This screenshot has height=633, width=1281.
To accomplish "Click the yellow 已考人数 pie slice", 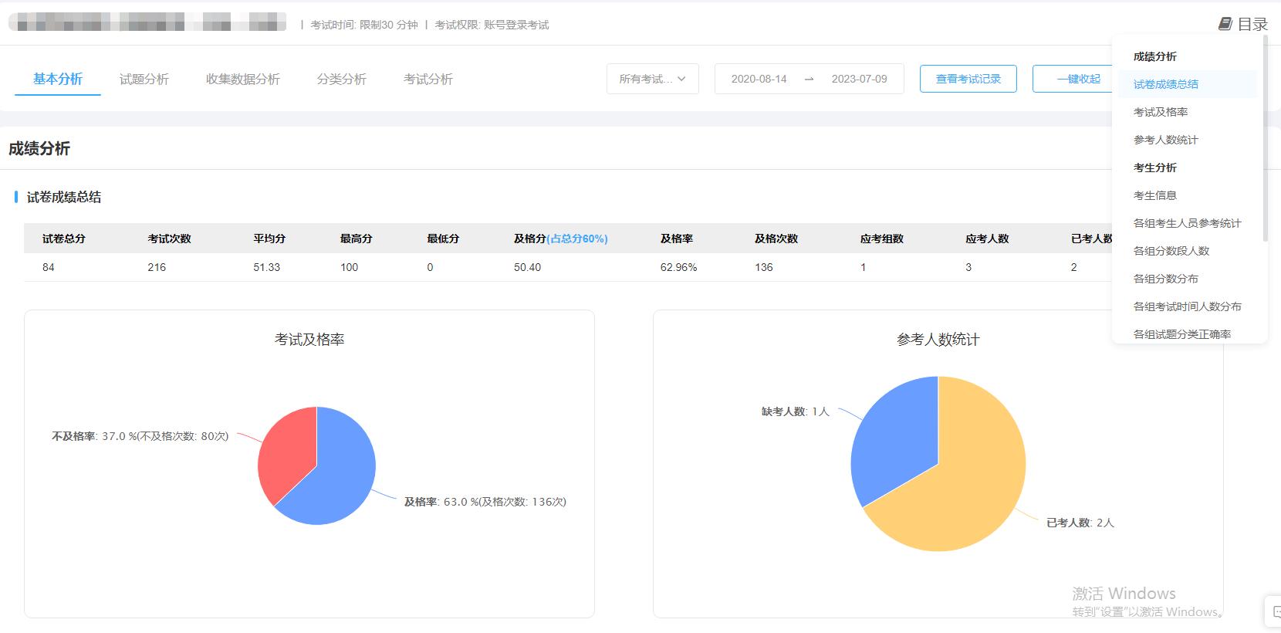I will tap(965, 486).
